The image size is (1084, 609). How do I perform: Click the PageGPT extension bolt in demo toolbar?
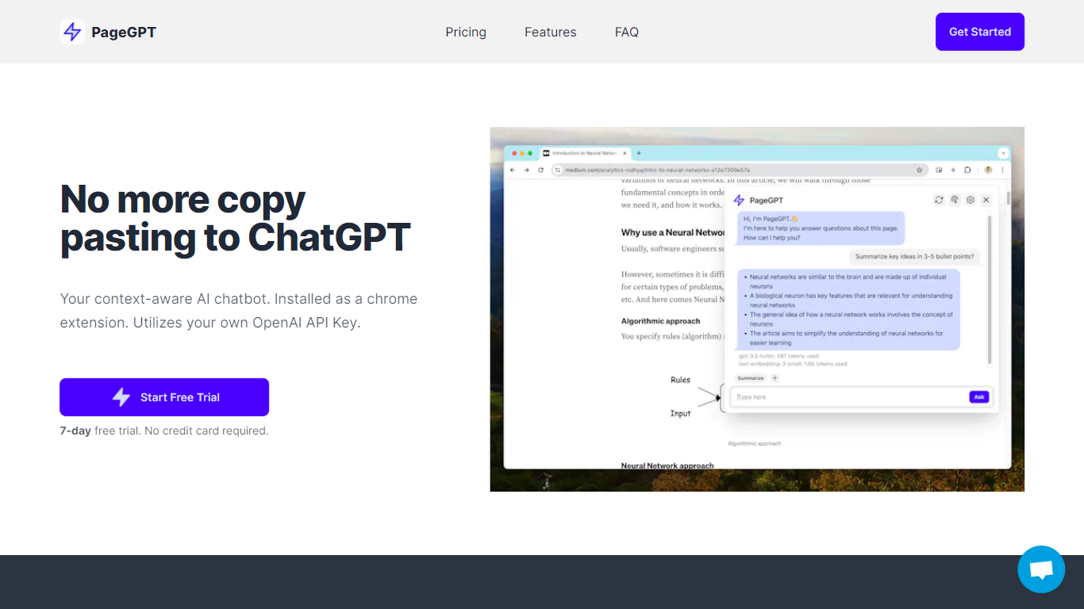click(x=953, y=170)
